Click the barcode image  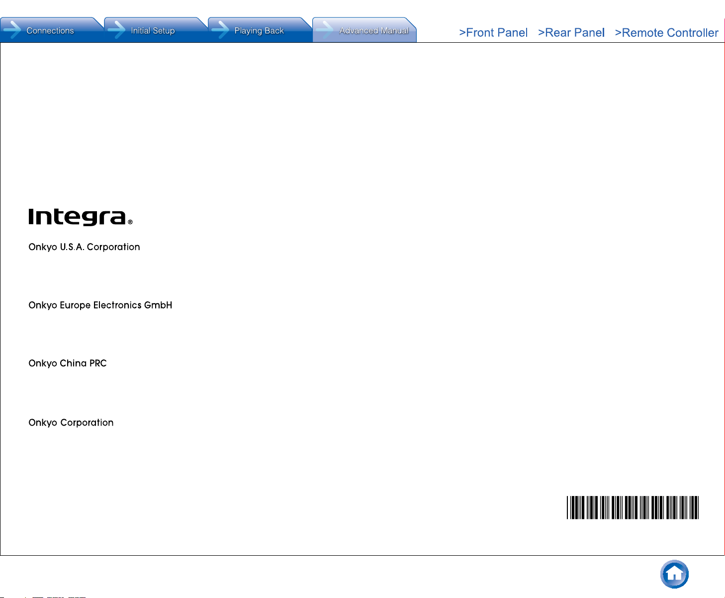coord(633,508)
